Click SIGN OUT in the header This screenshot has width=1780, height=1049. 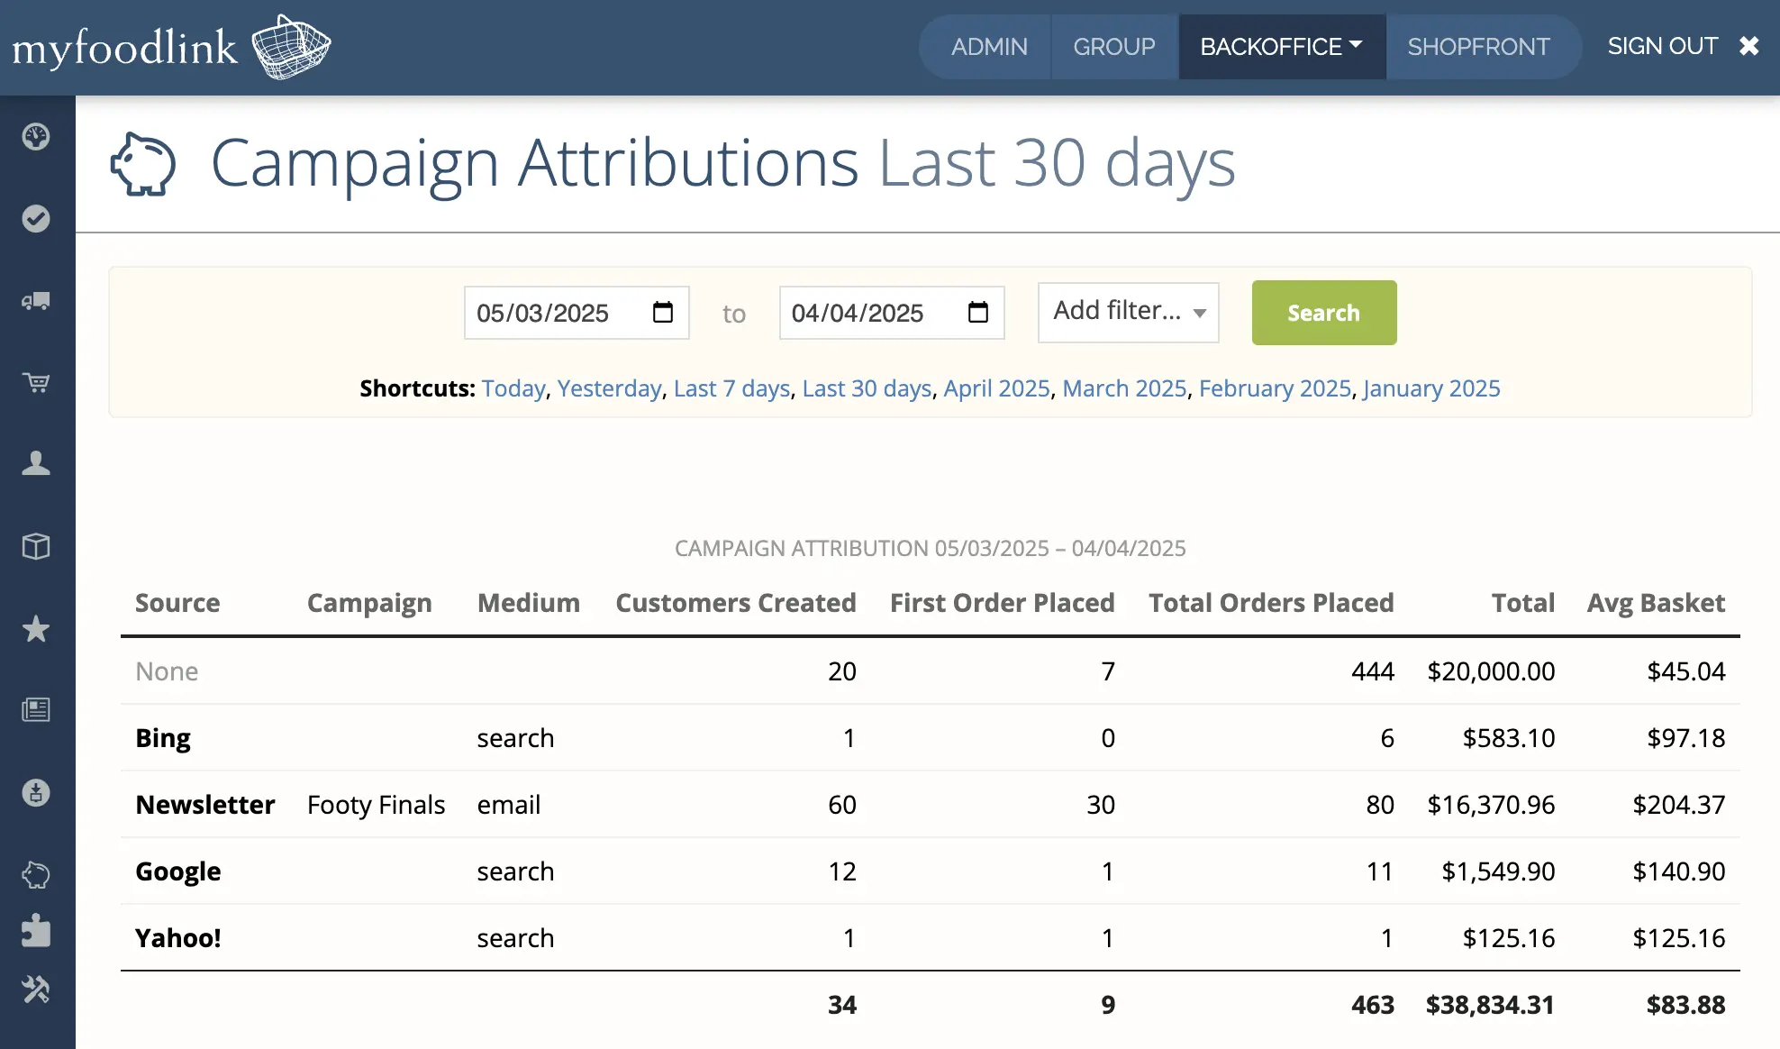pos(1662,46)
